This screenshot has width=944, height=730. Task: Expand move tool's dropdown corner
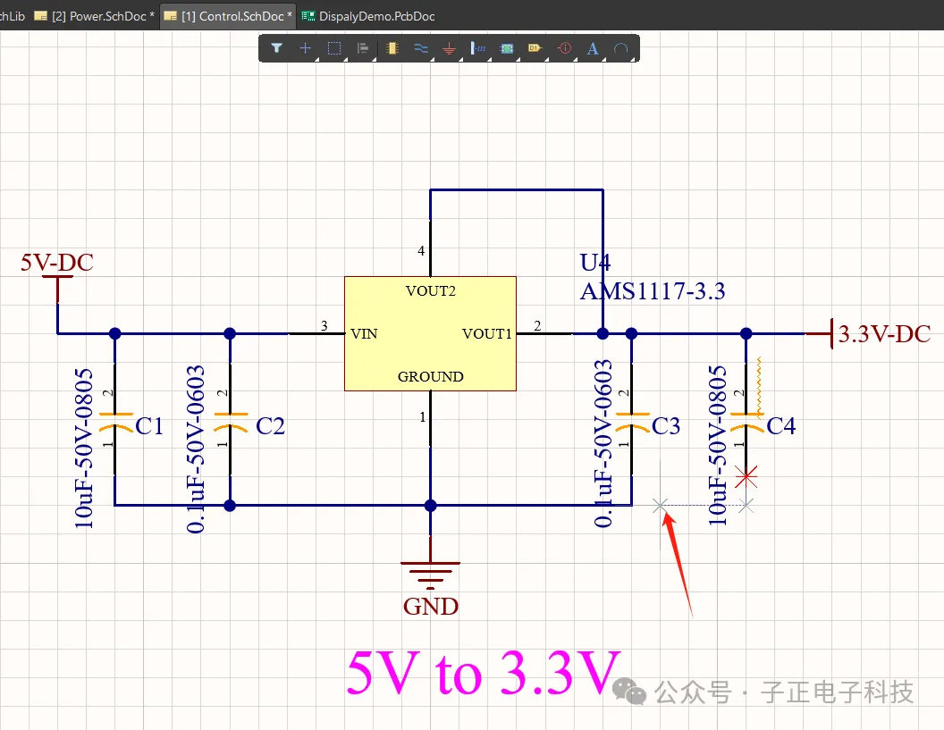[316, 59]
